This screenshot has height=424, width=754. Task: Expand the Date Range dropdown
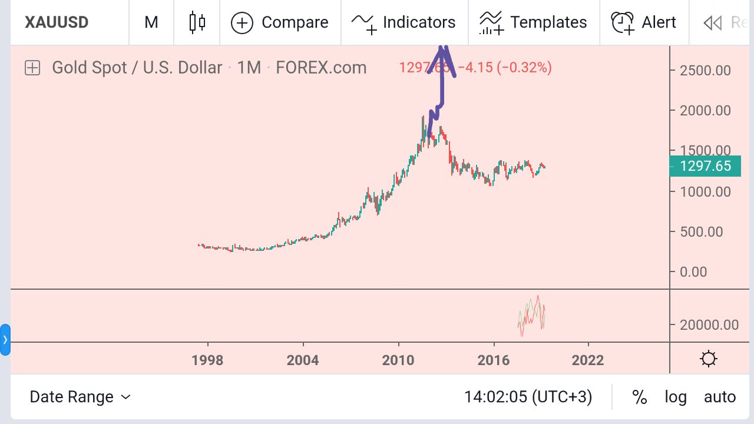[x=80, y=397]
